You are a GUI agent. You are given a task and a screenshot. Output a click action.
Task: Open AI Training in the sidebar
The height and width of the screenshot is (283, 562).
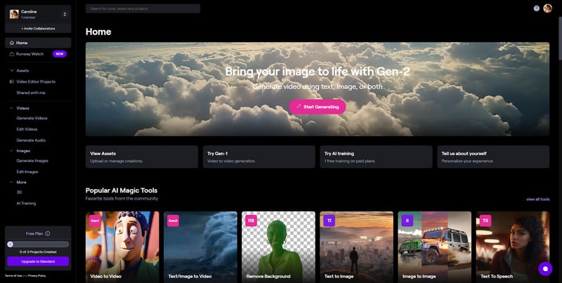(x=26, y=203)
